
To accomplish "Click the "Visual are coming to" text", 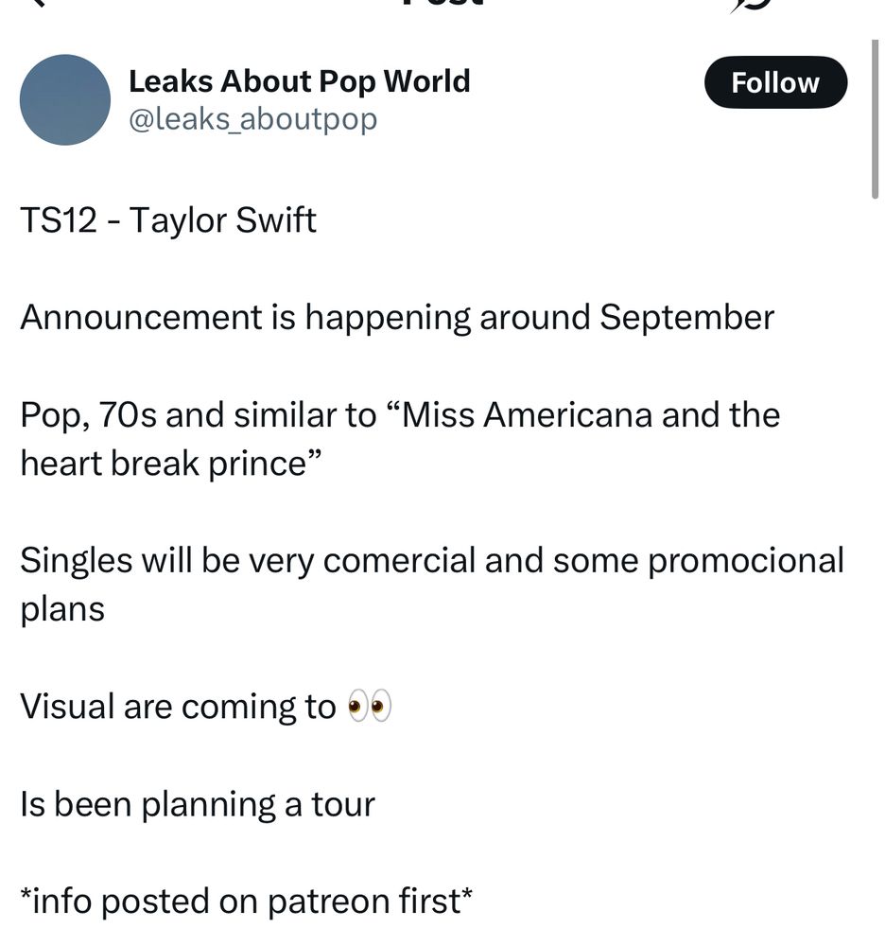I will point(178,707).
